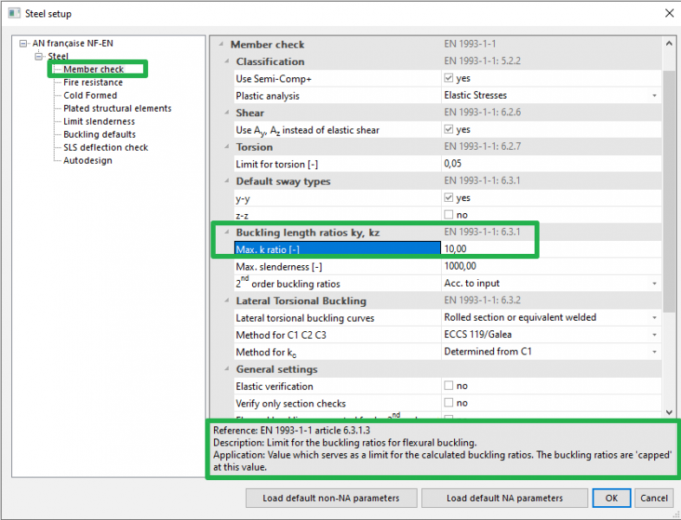
Task: Toggle the Use Semi-Comp+ checkbox
Action: coord(448,79)
